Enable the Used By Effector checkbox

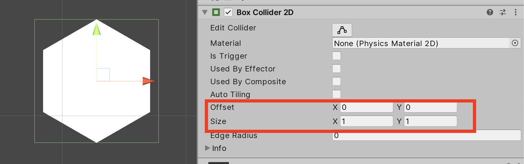337,69
